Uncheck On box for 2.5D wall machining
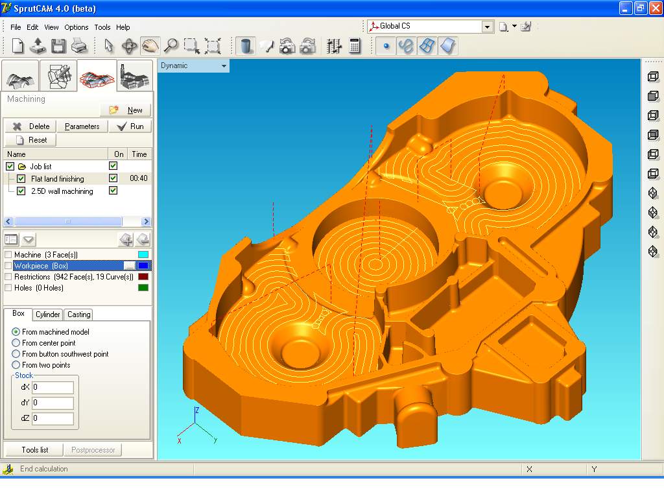The height and width of the screenshot is (498, 664). click(113, 191)
